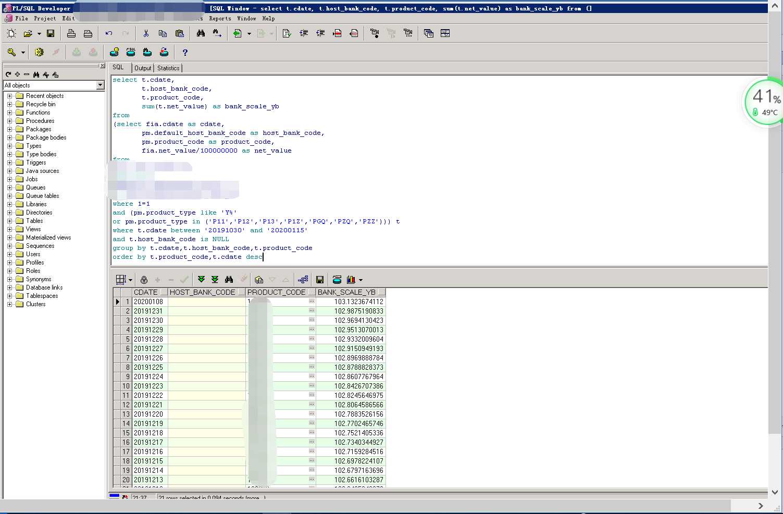Open the Window menu
This screenshot has height=514, width=783.
click(x=246, y=18)
